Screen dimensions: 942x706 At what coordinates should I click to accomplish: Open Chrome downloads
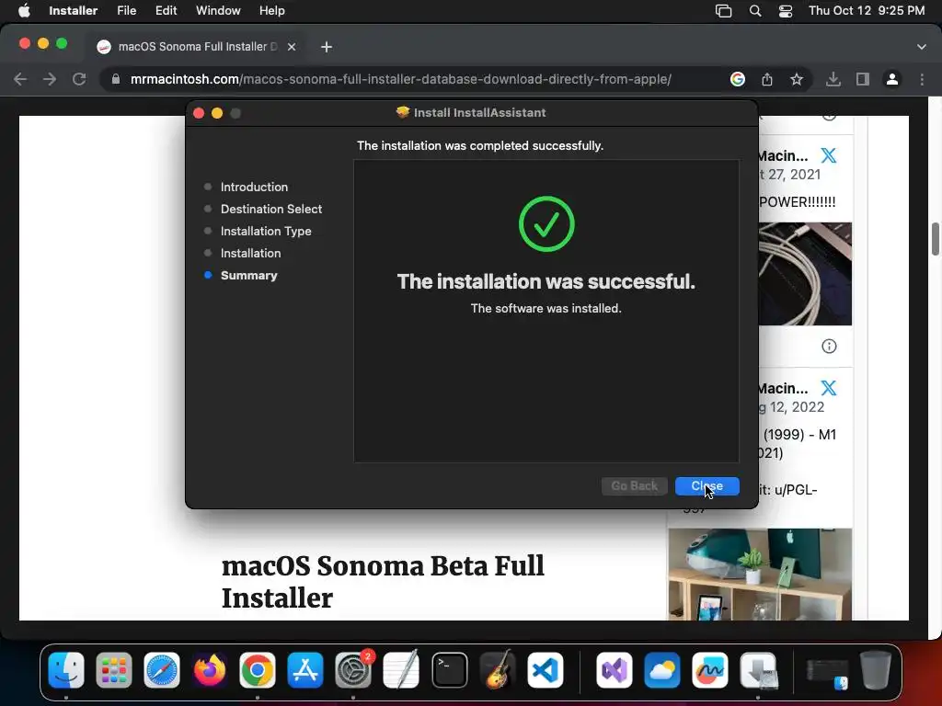(x=833, y=79)
